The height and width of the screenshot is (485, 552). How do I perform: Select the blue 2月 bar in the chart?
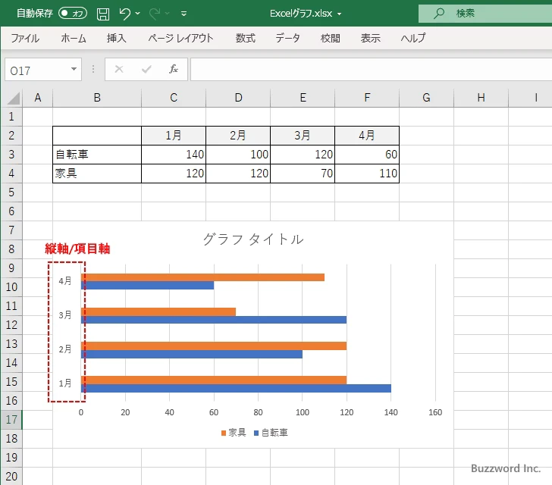(192, 354)
